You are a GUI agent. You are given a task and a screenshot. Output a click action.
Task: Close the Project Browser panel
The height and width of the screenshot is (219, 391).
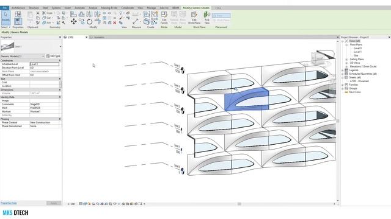[389, 37]
